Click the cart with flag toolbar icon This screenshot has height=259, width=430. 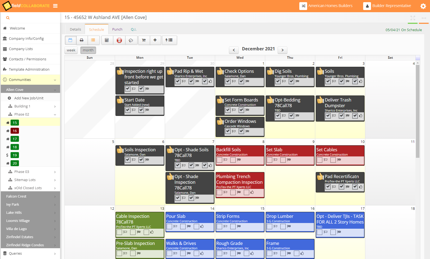pyautogui.click(x=144, y=40)
